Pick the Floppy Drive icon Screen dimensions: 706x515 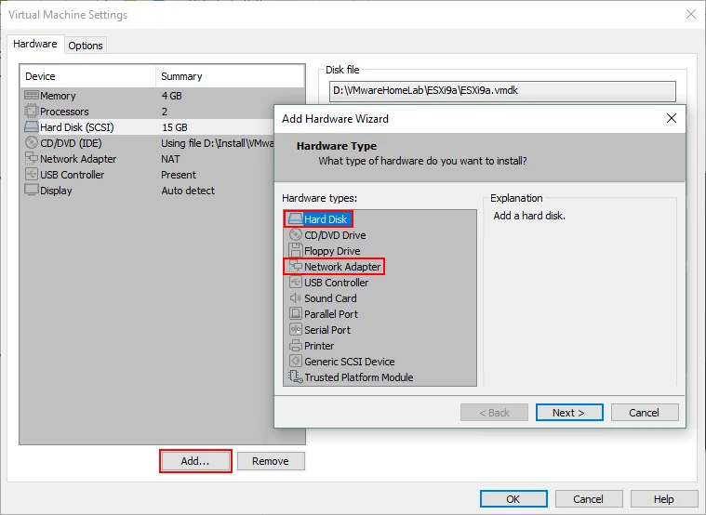point(296,251)
